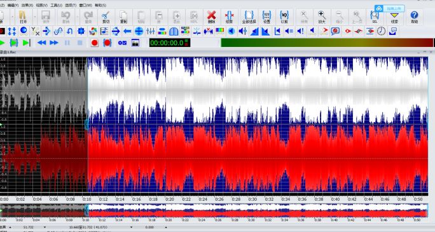
Task: Open the blue question mark Help icon
Action: point(414,17)
